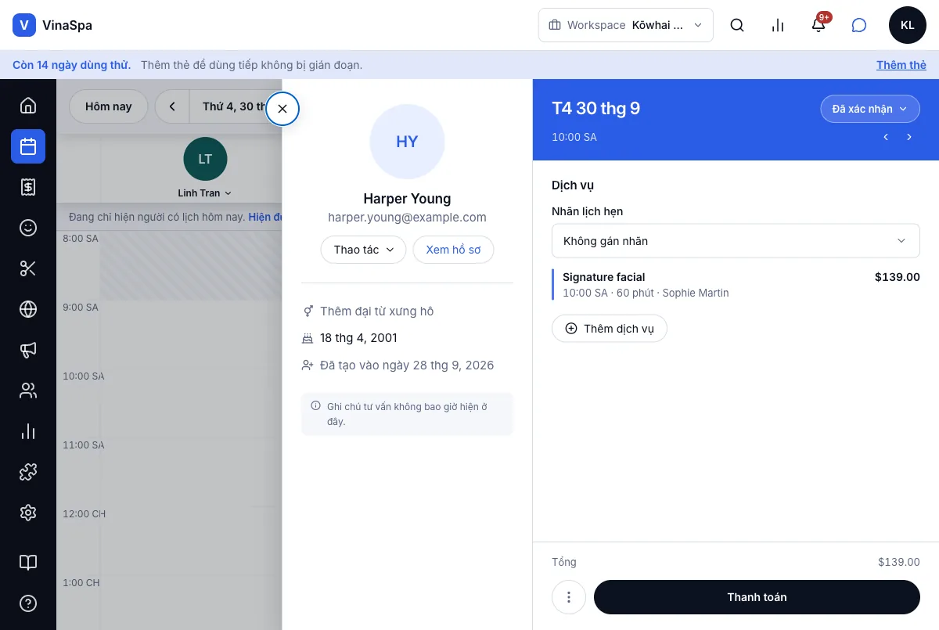The height and width of the screenshot is (630, 939).
Task: Open the team members icon in sidebar
Action: point(28,391)
